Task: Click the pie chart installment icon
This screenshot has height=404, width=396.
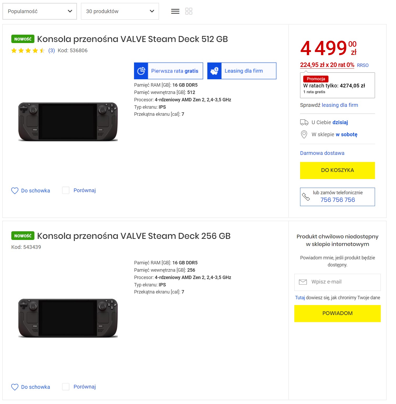Action: [141, 71]
